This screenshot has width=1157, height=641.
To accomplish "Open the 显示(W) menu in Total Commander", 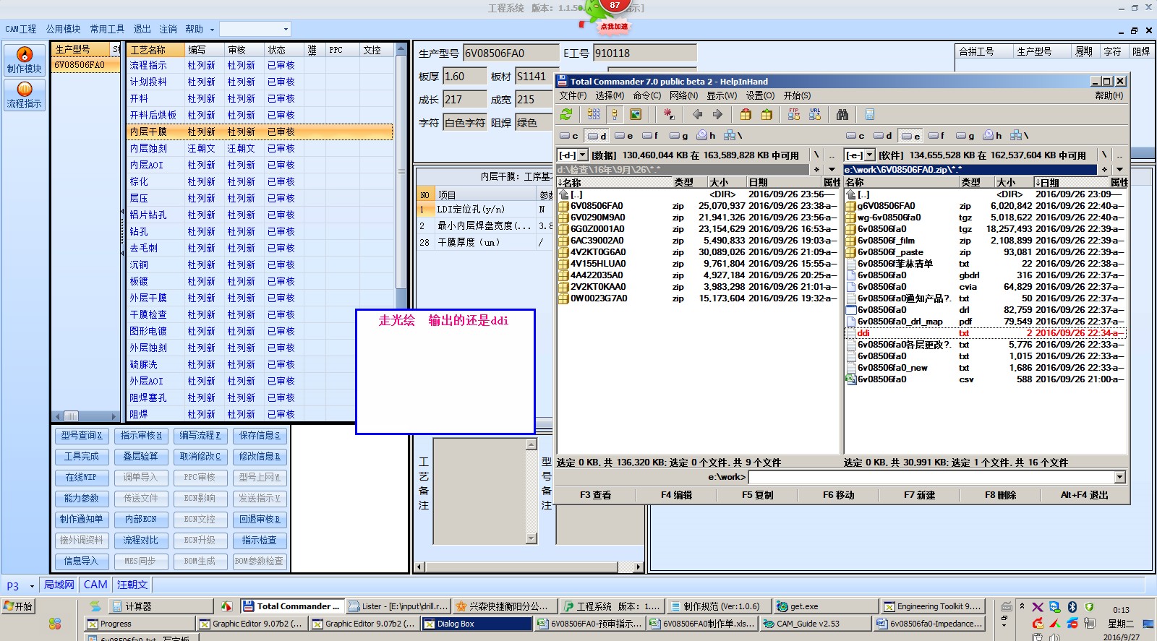I will tap(722, 95).
